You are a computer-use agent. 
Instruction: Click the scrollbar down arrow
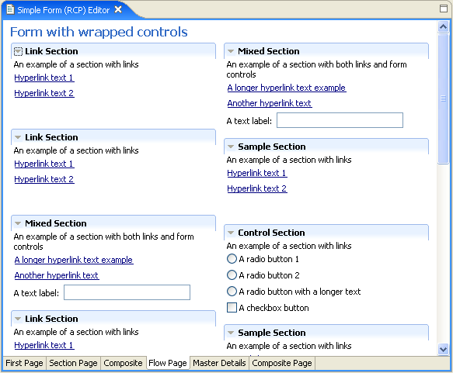point(443,350)
